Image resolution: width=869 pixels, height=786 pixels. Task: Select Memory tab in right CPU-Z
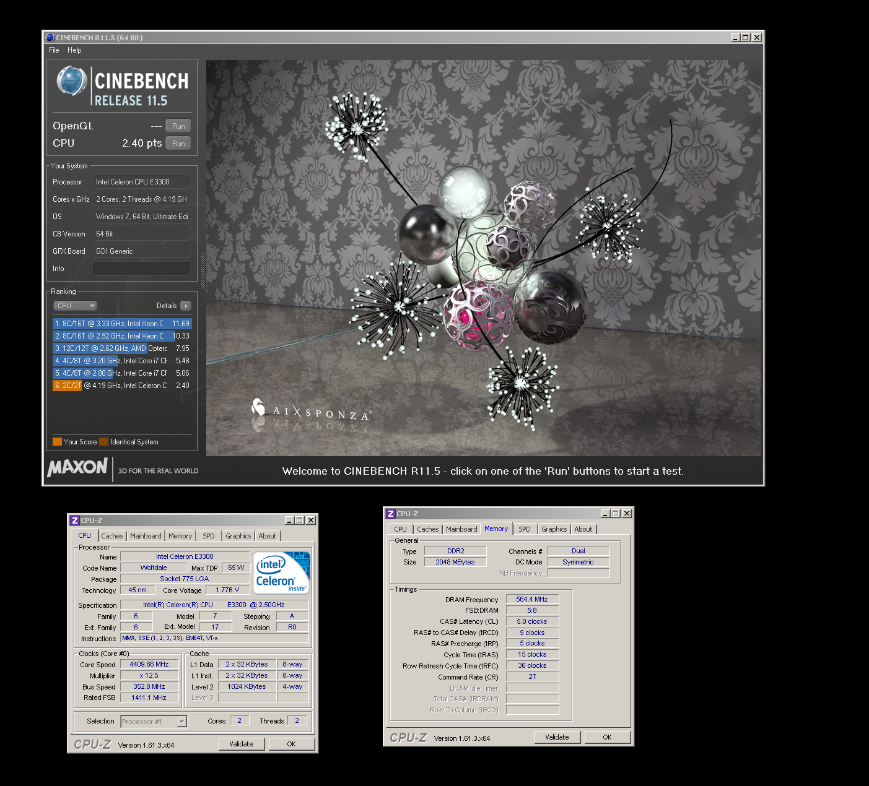[x=496, y=529]
